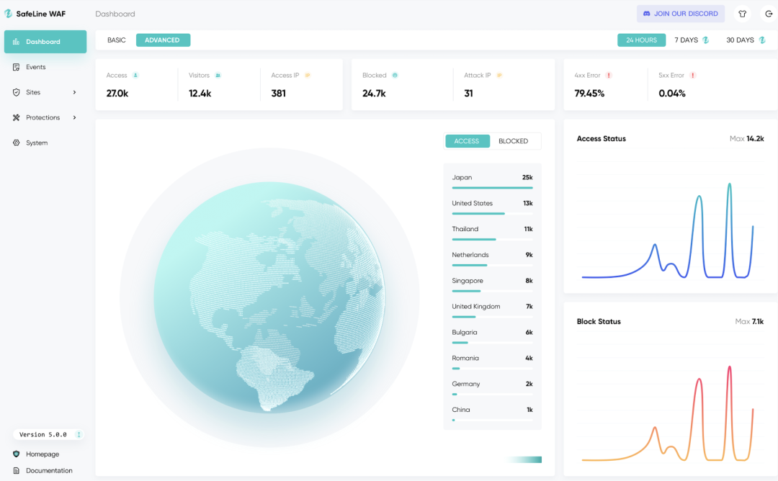This screenshot has width=778, height=481.
Task: Click the 5xx Error warning icon
Action: coord(693,76)
